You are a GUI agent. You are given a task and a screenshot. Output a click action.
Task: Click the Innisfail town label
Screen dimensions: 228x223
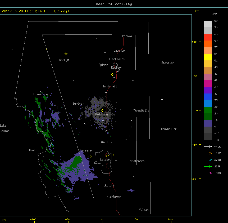click(110, 86)
